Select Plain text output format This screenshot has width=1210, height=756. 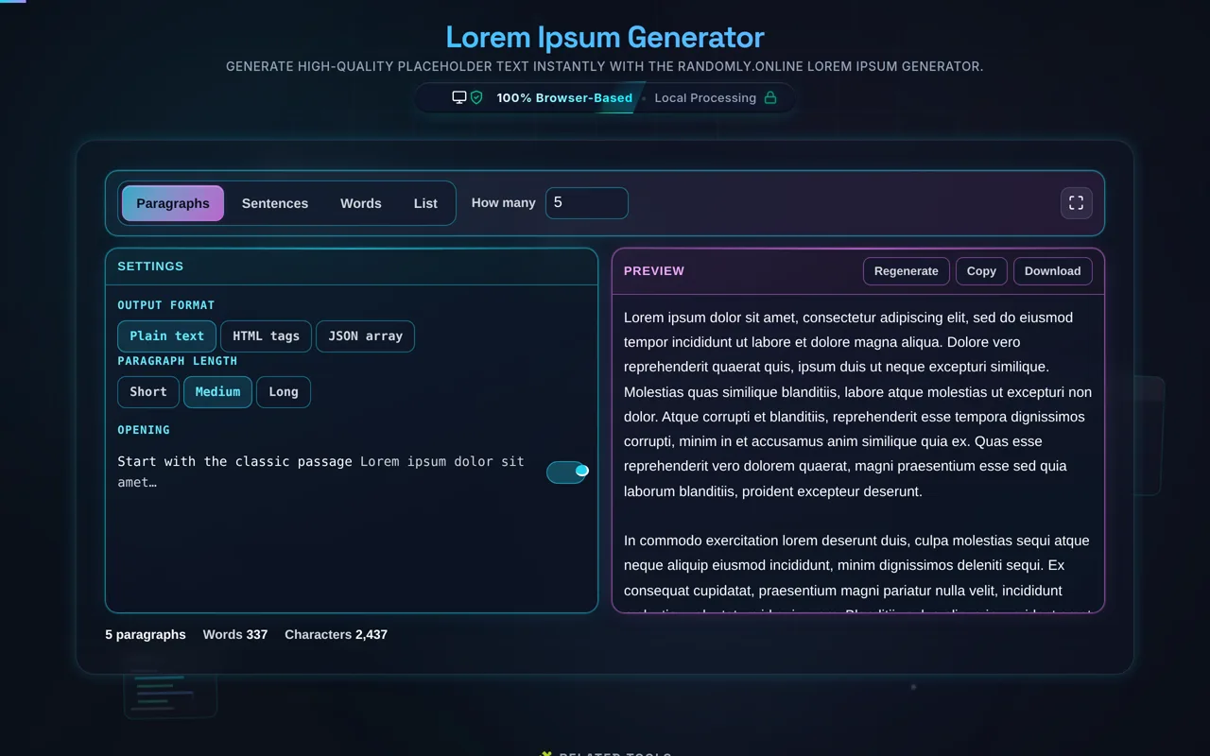click(x=167, y=335)
